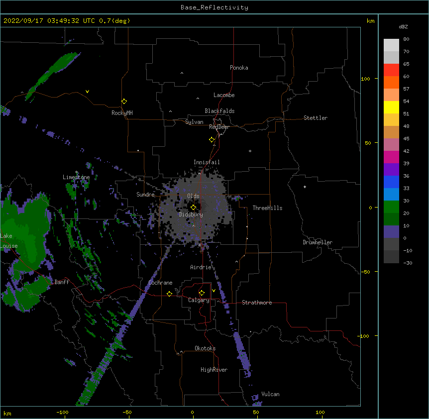
Task: Click the Stettler city label
Action: tap(316, 118)
